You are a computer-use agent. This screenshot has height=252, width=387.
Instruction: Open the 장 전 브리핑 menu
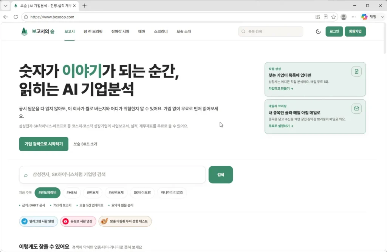click(x=93, y=32)
